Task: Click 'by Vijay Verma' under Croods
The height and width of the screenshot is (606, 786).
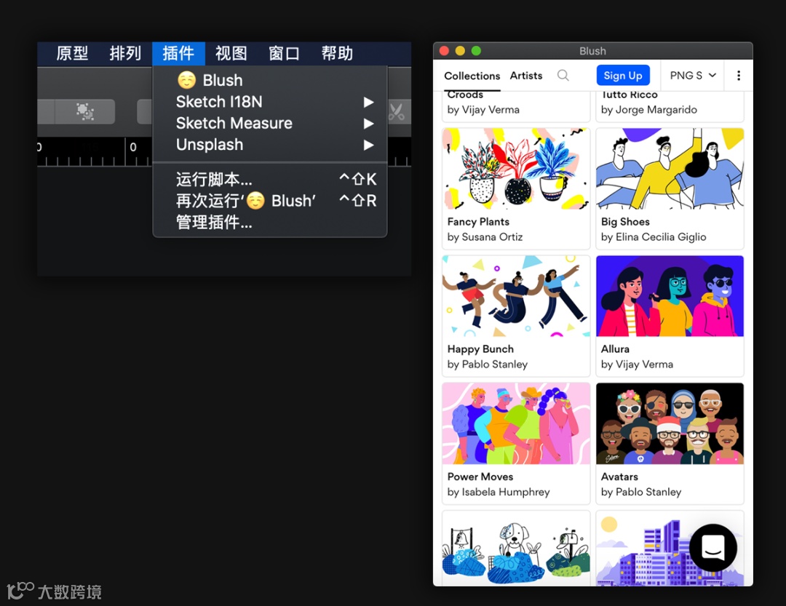Action: [483, 110]
